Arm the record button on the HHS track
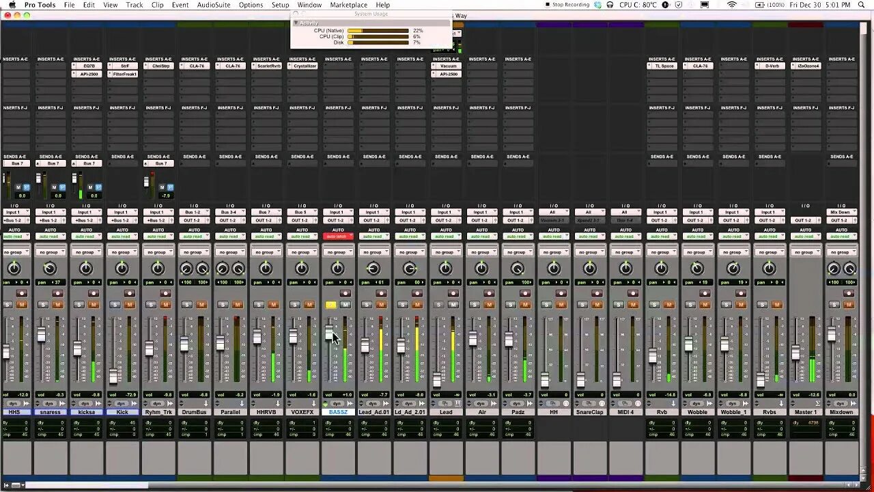This screenshot has width=874, height=492. pos(21,293)
